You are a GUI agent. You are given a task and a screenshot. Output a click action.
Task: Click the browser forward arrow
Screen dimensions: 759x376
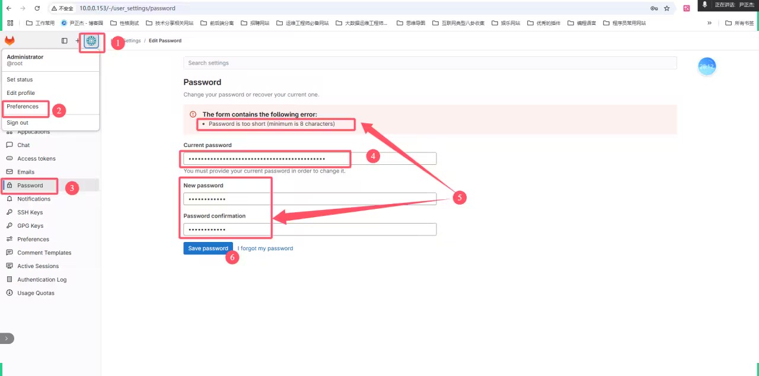(23, 8)
